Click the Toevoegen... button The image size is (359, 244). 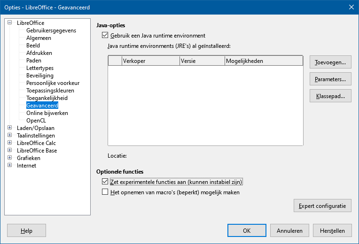coord(330,62)
